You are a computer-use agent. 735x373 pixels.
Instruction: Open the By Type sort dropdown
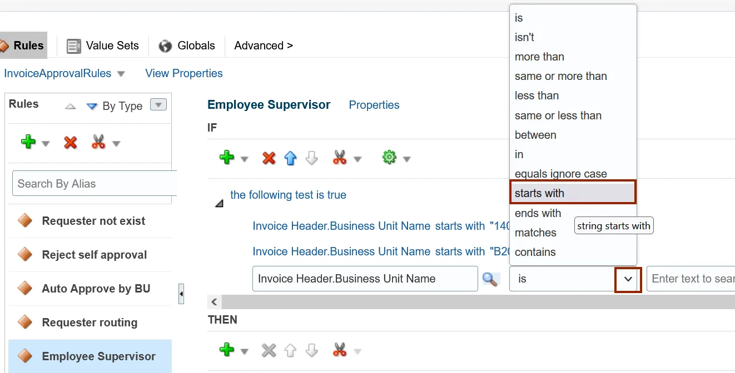[158, 105]
